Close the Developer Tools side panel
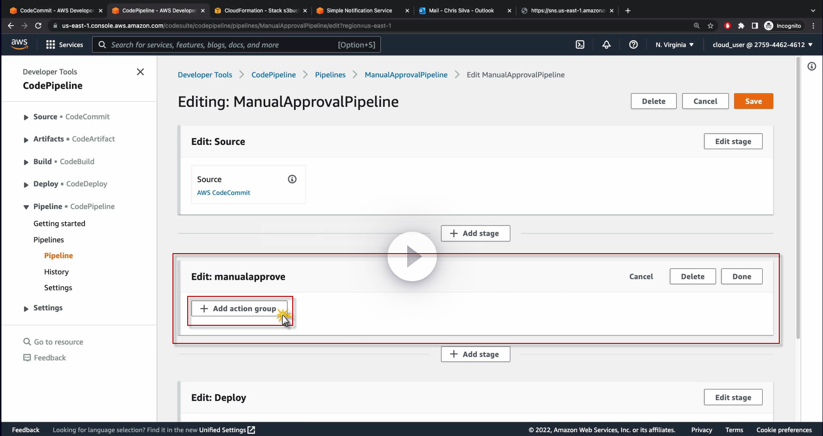823x436 pixels. [140, 72]
